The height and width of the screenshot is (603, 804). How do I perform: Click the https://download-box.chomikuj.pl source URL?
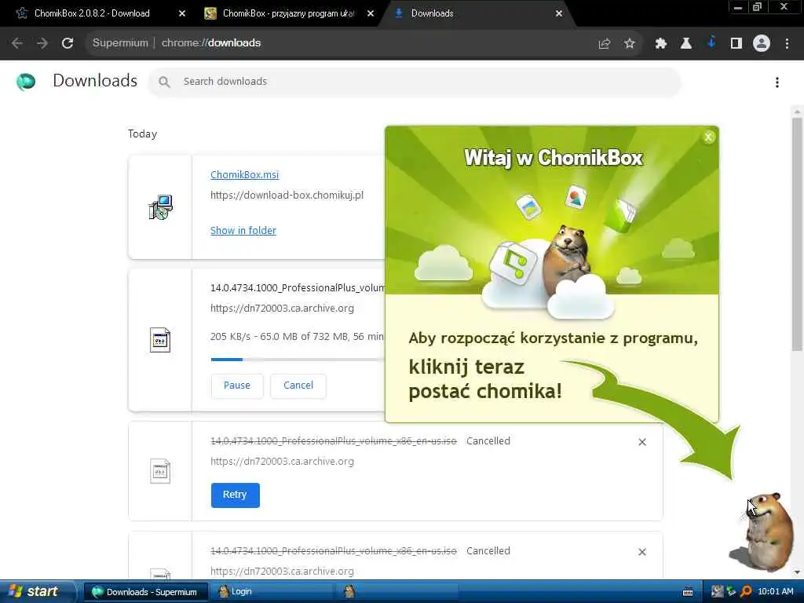[x=287, y=195]
